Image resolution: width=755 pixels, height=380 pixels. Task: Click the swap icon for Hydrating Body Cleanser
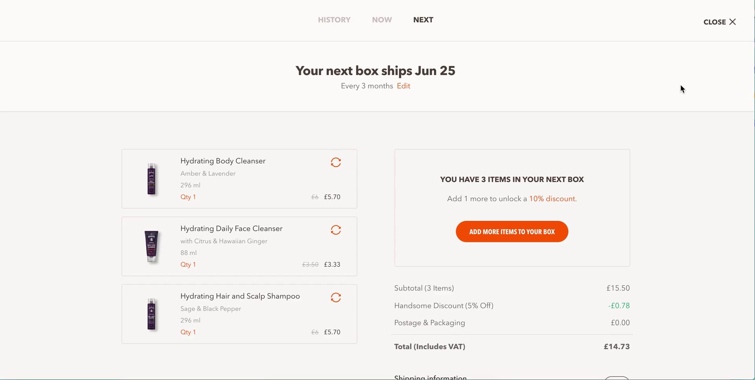point(336,163)
